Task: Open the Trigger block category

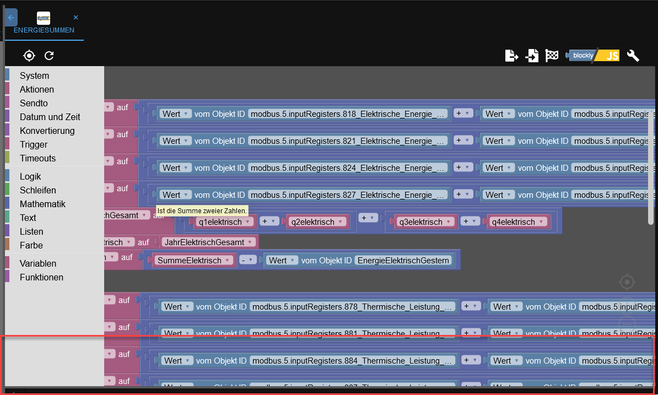Action: 34,145
